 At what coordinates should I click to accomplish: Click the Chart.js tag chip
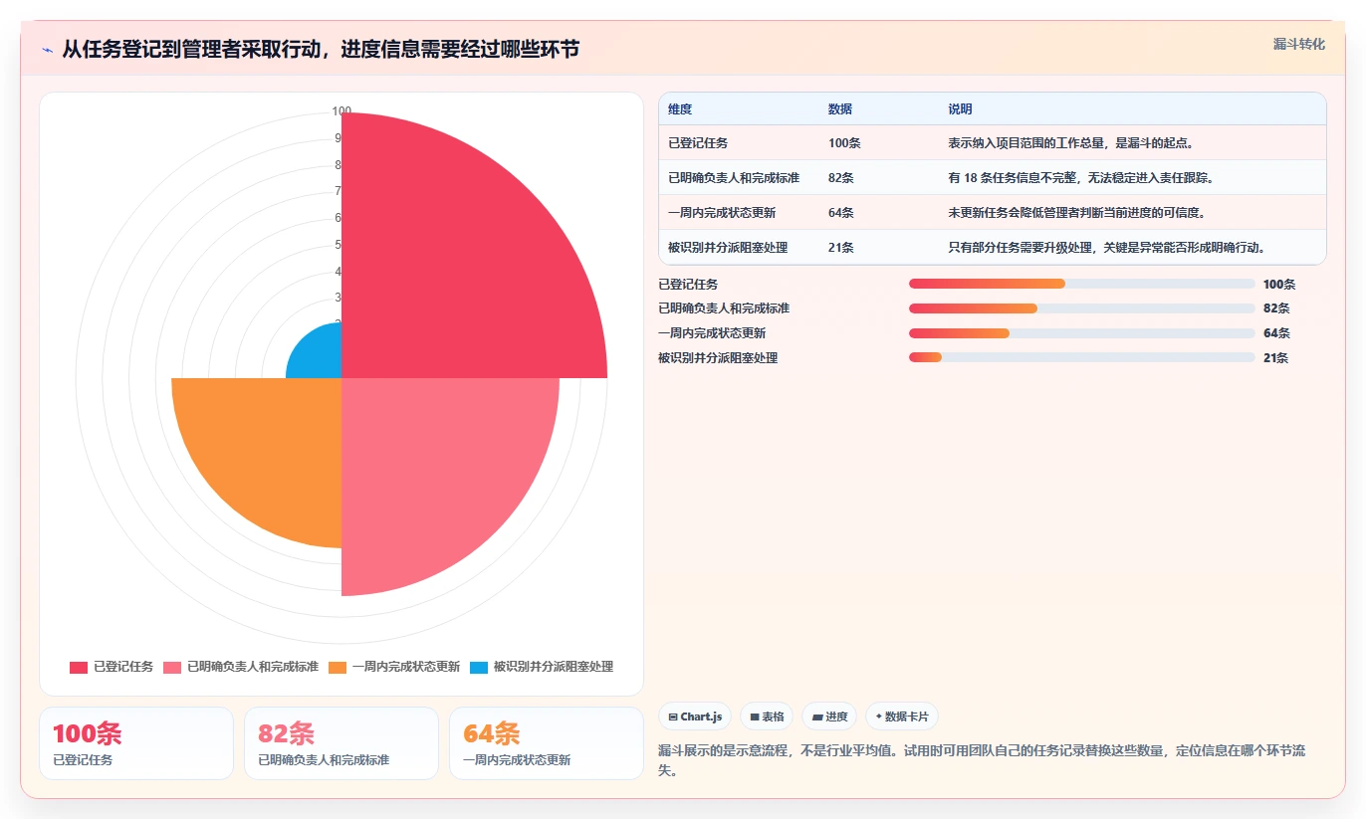695,717
